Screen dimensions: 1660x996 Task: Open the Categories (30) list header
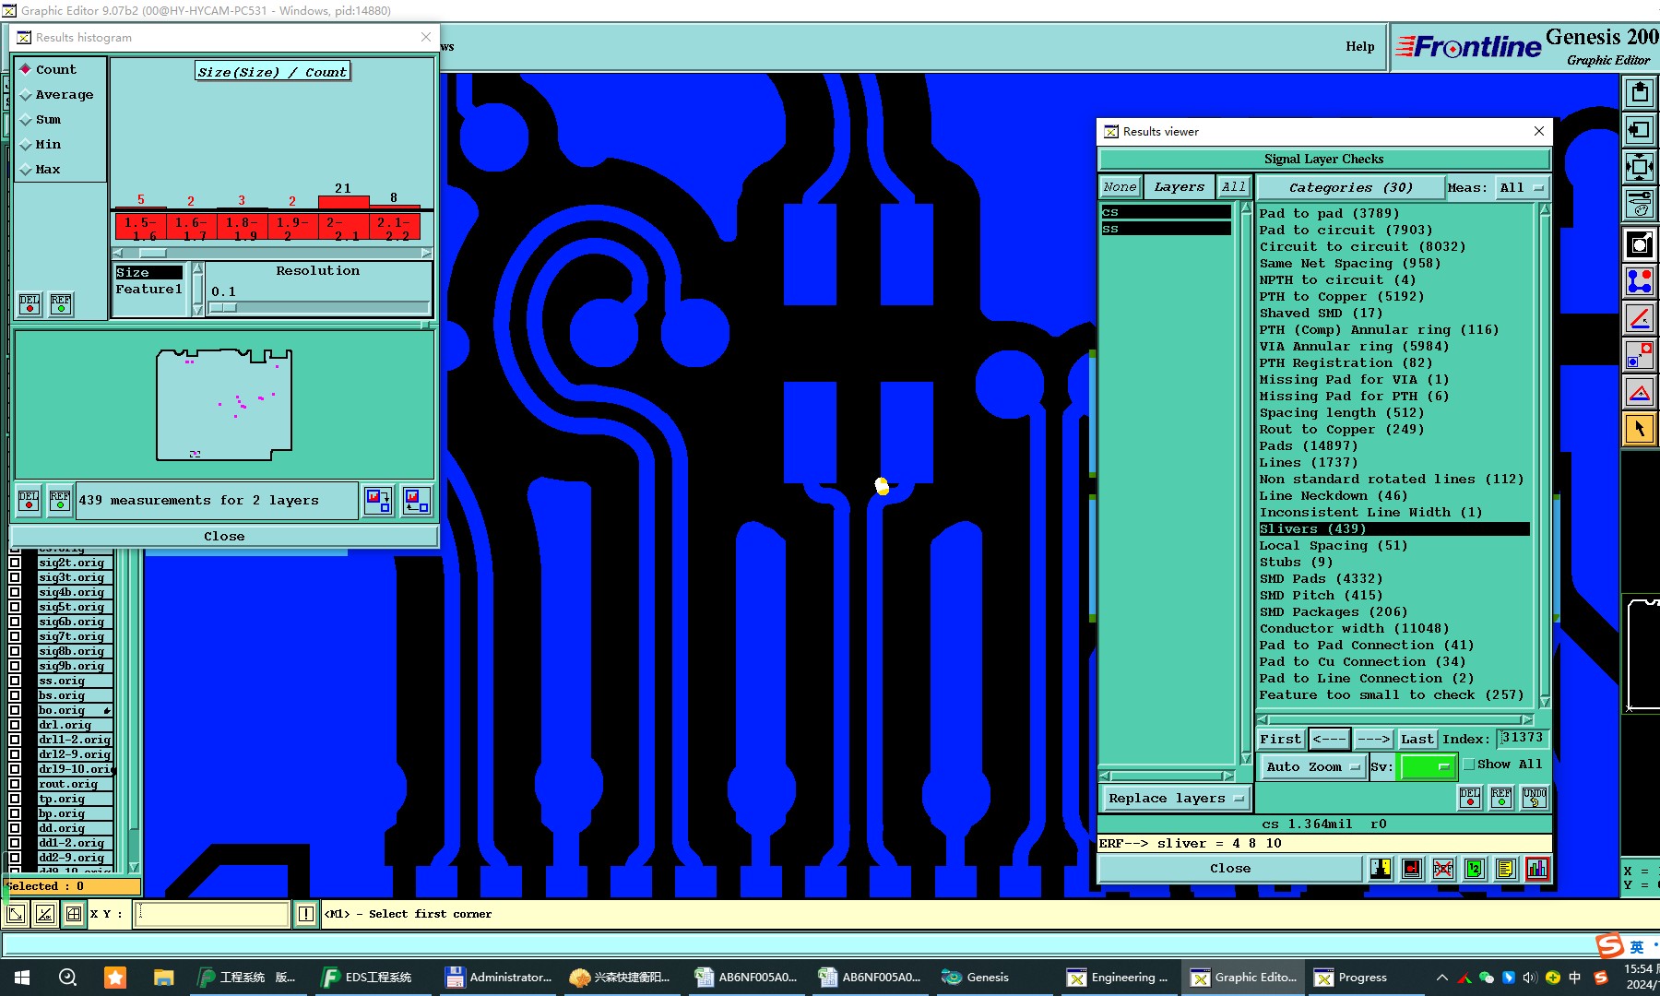1350,187
